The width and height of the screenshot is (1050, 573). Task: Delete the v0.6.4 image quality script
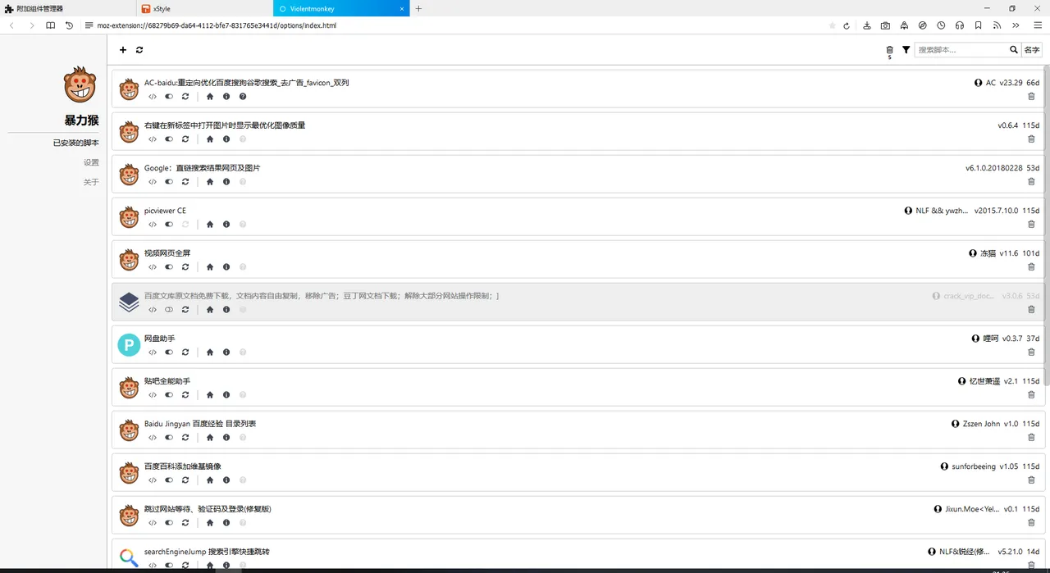(1031, 139)
